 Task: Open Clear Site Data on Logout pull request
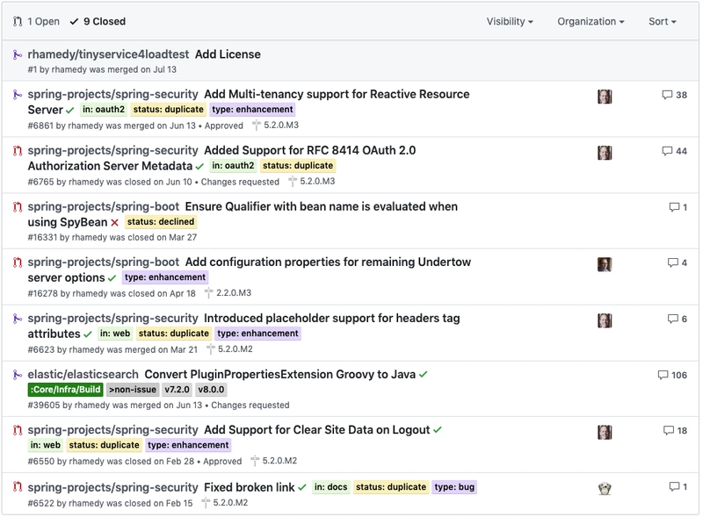(317, 429)
